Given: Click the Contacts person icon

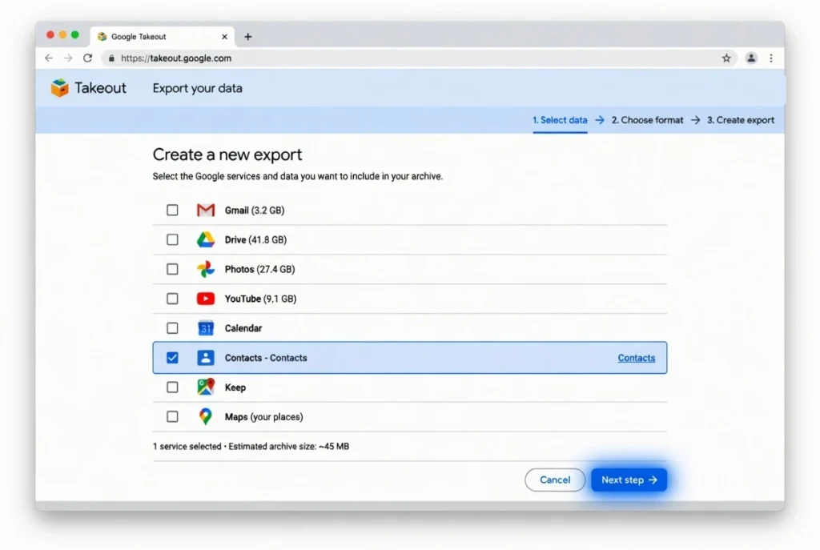Looking at the screenshot, I should click(206, 358).
